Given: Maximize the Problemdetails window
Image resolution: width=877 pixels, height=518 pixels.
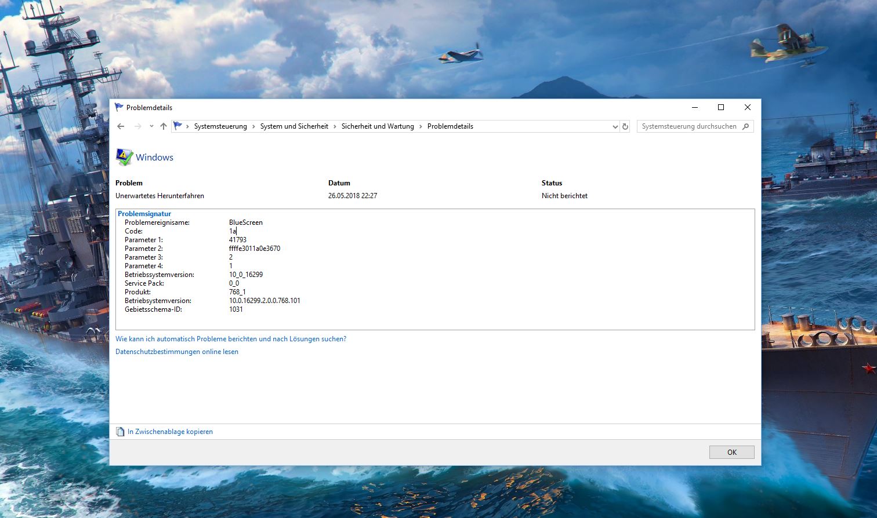Looking at the screenshot, I should pyautogui.click(x=721, y=107).
